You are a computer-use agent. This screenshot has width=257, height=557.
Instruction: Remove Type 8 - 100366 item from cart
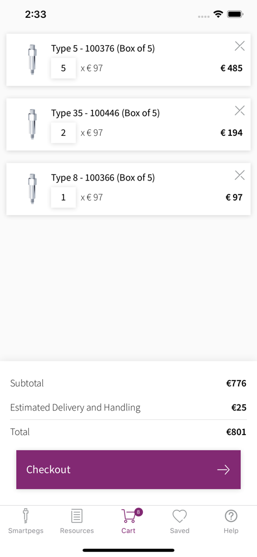pos(240,175)
